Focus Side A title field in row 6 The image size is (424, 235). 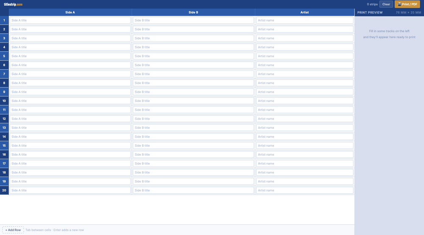[70, 65]
